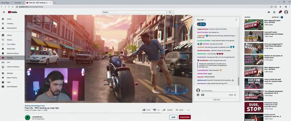Reload the page in browser toolbar
Image resolution: width=291 pixels, height=121 pixels.
9,7
